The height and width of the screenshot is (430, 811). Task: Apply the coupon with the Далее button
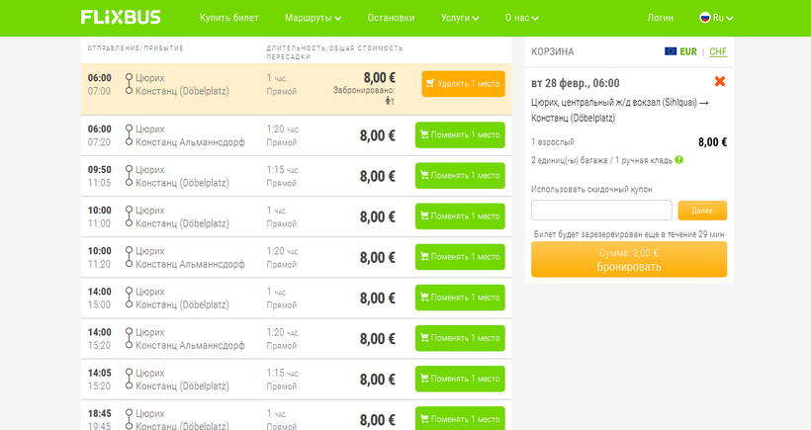(702, 211)
